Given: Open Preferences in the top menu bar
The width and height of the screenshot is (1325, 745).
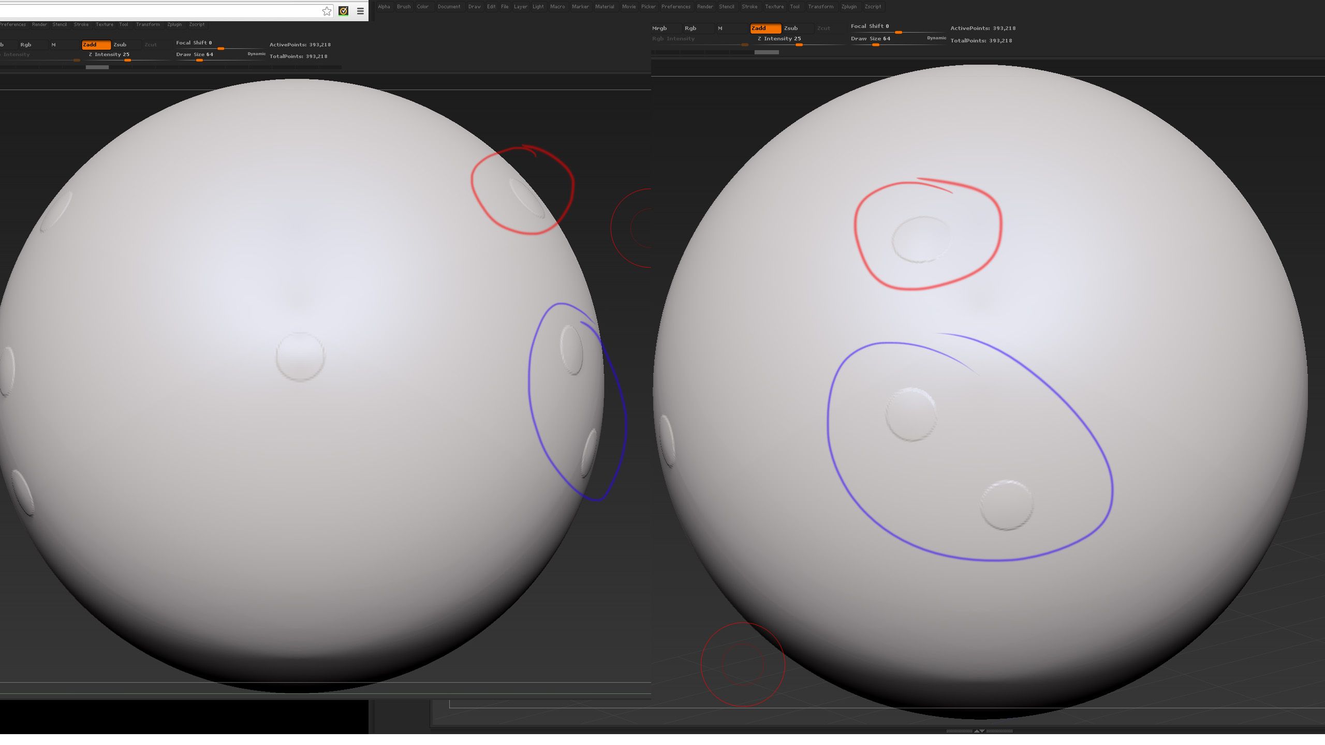Looking at the screenshot, I should (x=676, y=7).
